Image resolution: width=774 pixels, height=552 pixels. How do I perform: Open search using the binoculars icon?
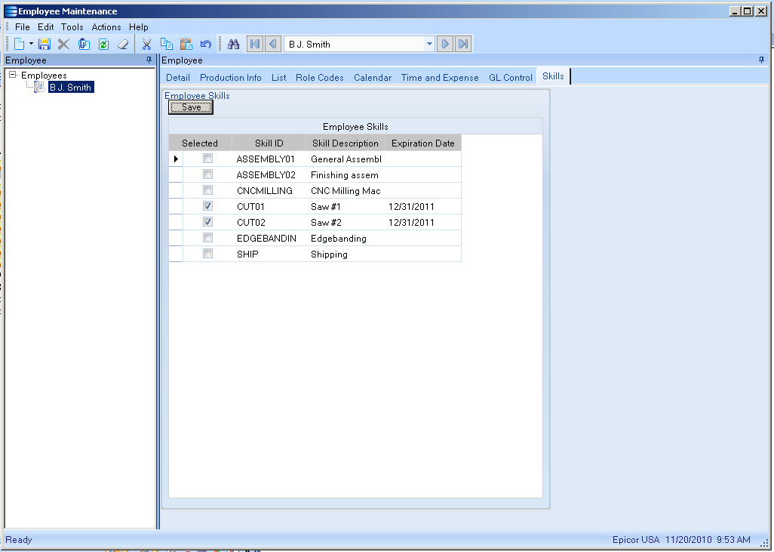233,43
